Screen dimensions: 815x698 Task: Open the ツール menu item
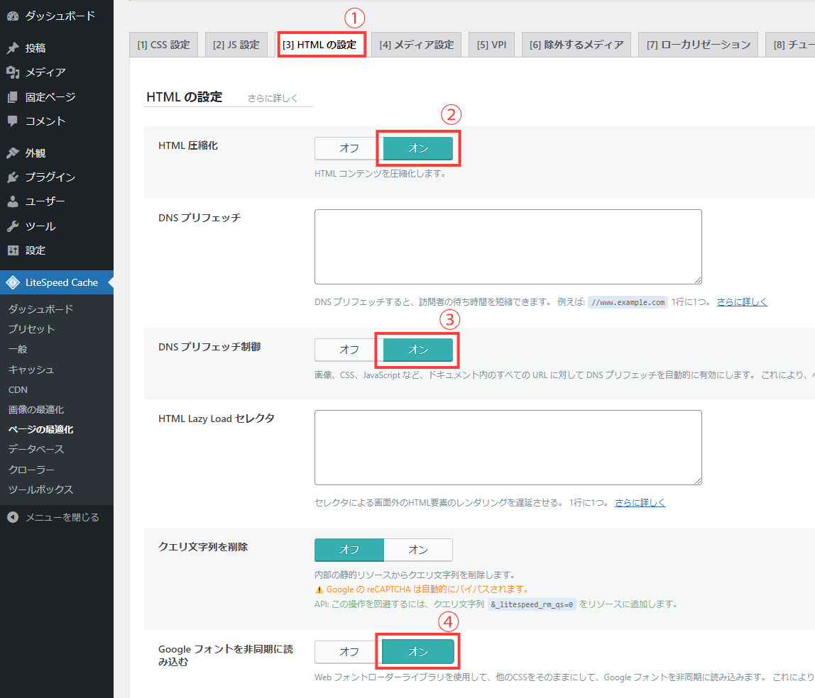(x=57, y=226)
